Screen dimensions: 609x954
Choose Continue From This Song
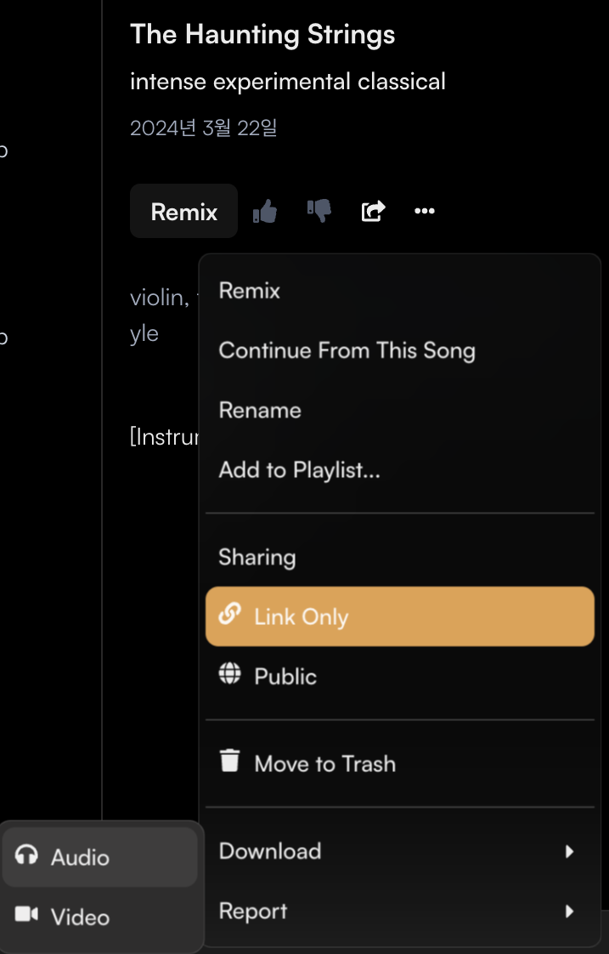pos(347,350)
